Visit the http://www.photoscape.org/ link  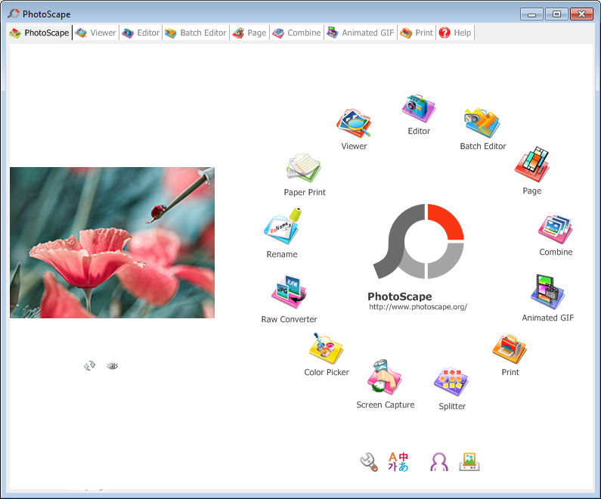tap(418, 307)
